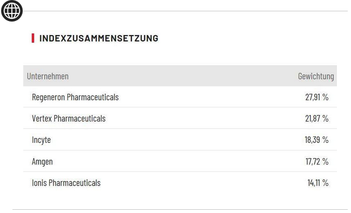Click the percent sign in the Amgen row
This screenshot has height=213, width=351.
pyautogui.click(x=326, y=161)
